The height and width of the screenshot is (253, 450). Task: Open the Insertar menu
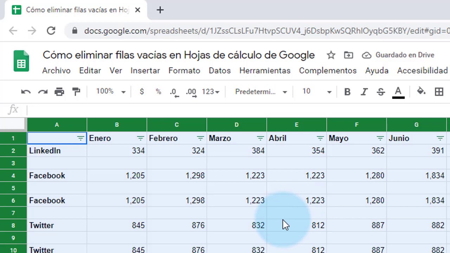coord(145,71)
